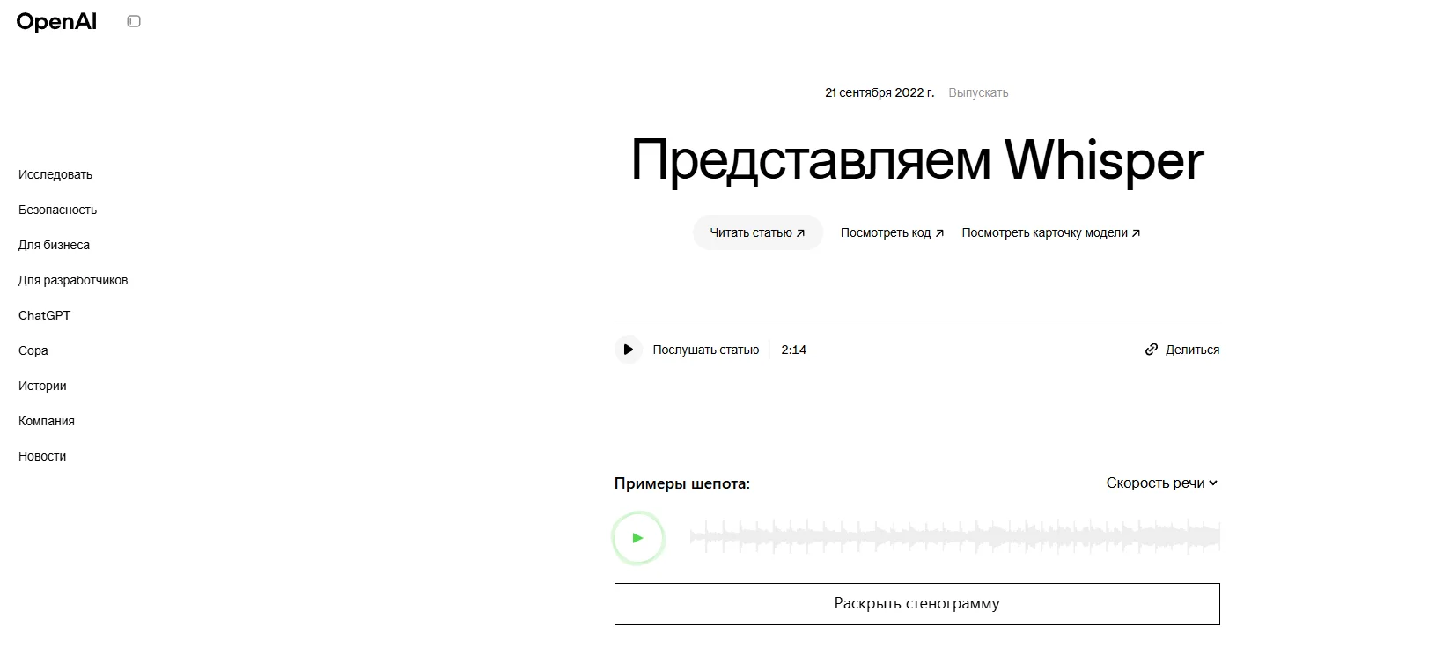Open Компания menu item
Image resolution: width=1450 pixels, height=656 pixels.
[47, 421]
